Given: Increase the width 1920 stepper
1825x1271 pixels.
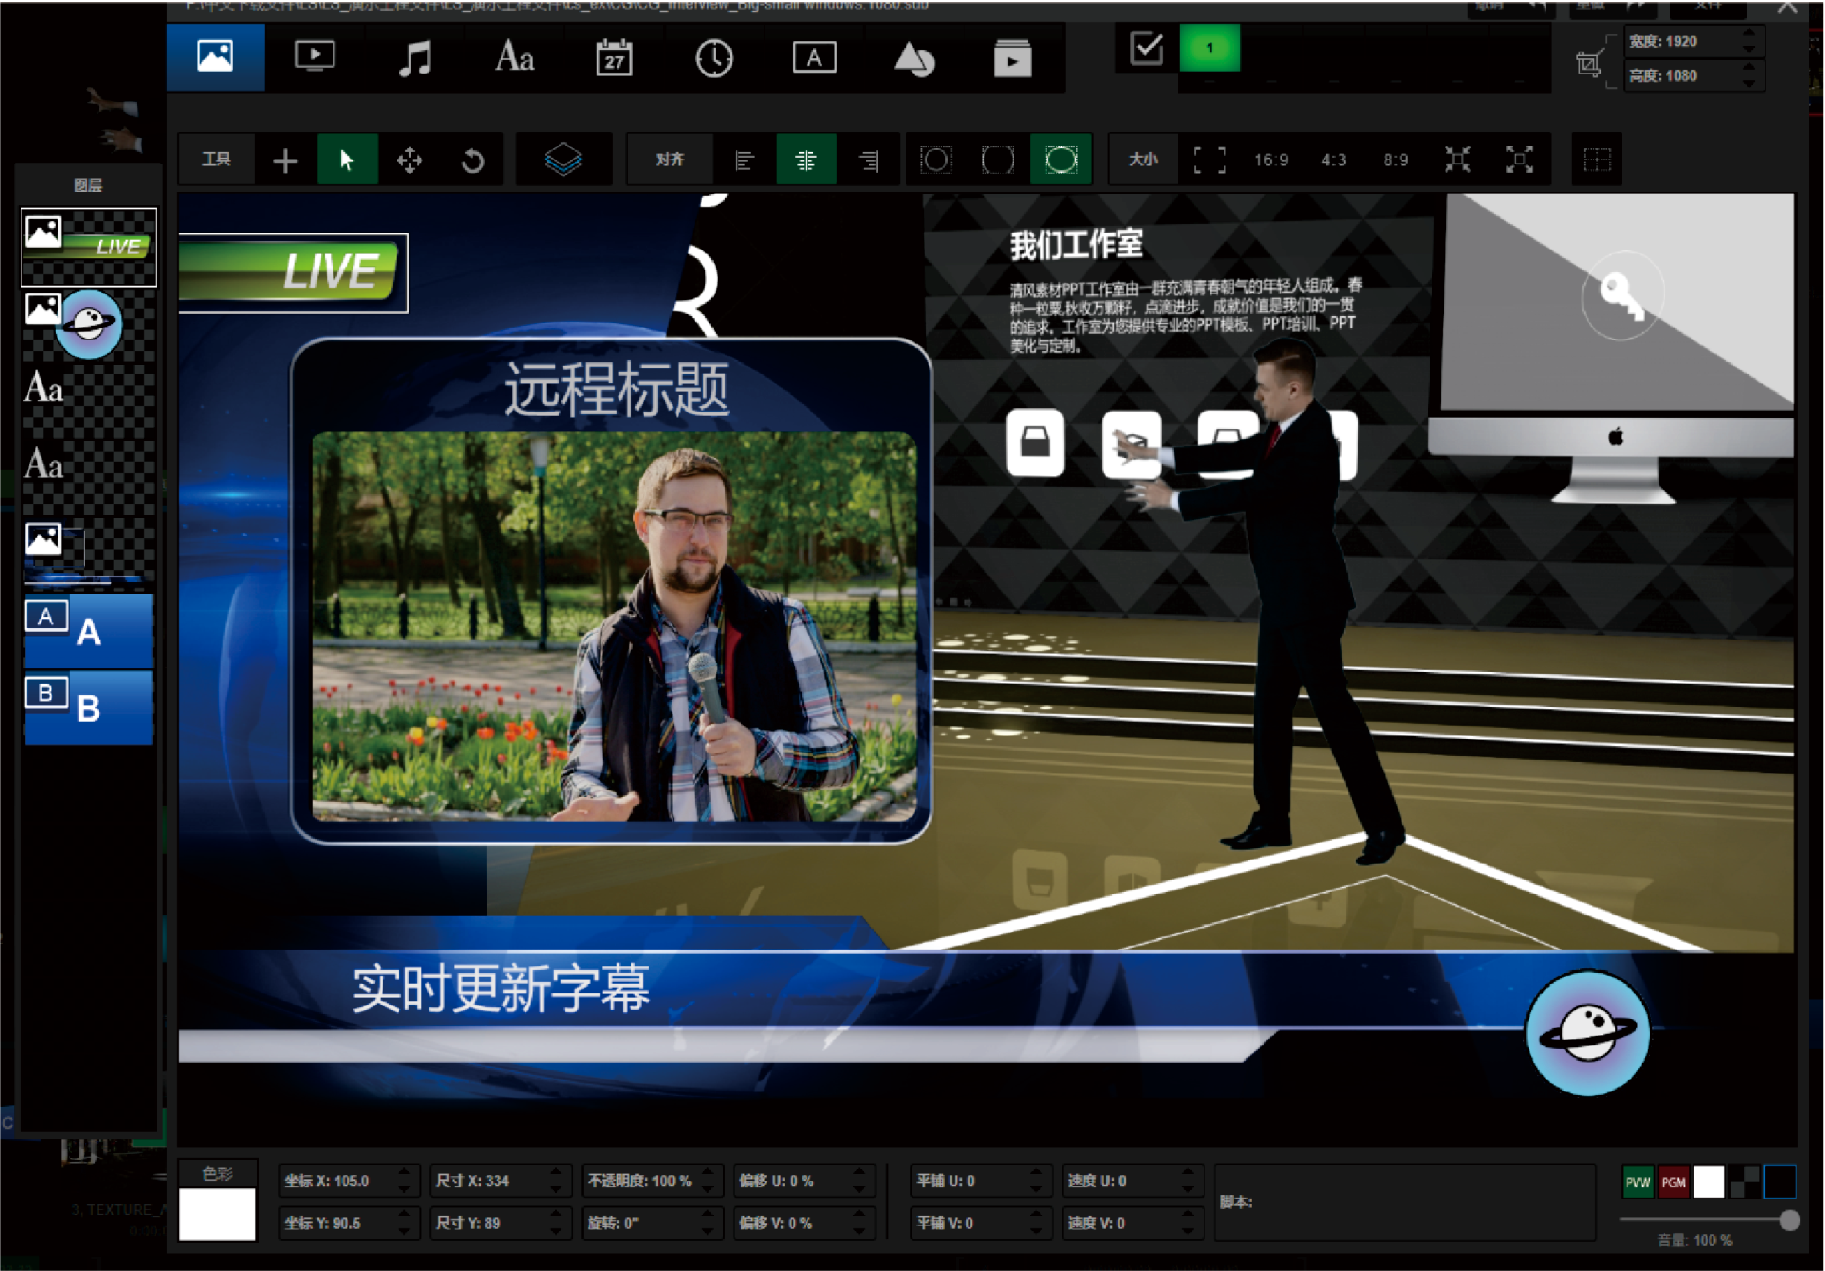Looking at the screenshot, I should (x=1749, y=34).
